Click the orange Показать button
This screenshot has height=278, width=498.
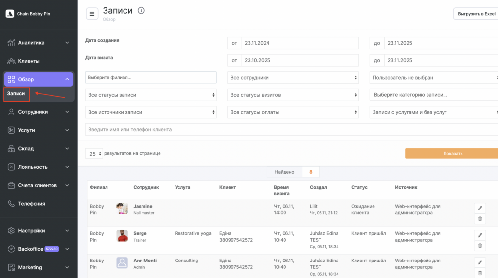tap(452, 153)
